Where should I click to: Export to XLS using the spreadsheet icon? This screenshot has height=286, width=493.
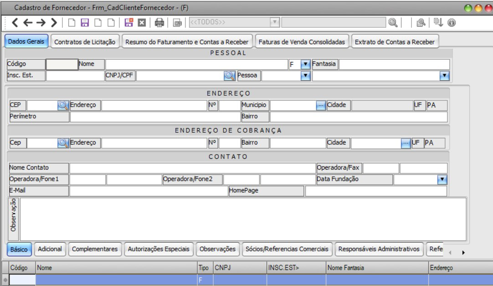tap(177, 23)
